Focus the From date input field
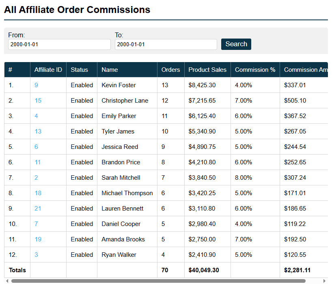 tap(59, 44)
